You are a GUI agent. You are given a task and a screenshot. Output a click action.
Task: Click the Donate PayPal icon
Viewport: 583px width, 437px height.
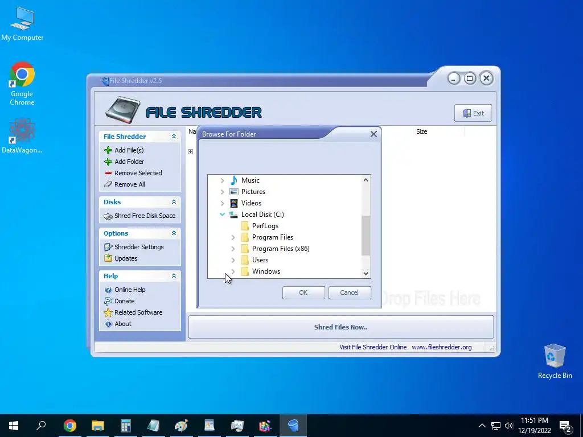coord(108,301)
